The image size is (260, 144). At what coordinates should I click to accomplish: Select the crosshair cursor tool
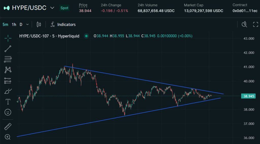click(8, 38)
